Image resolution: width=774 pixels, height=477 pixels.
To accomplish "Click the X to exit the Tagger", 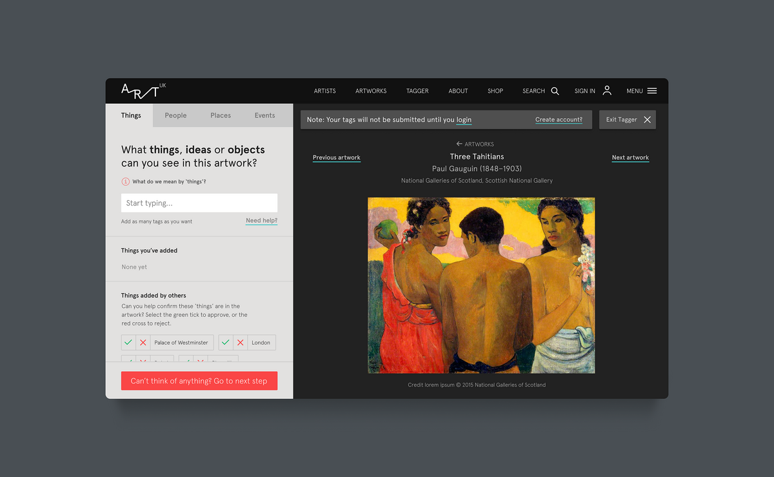I will [647, 119].
